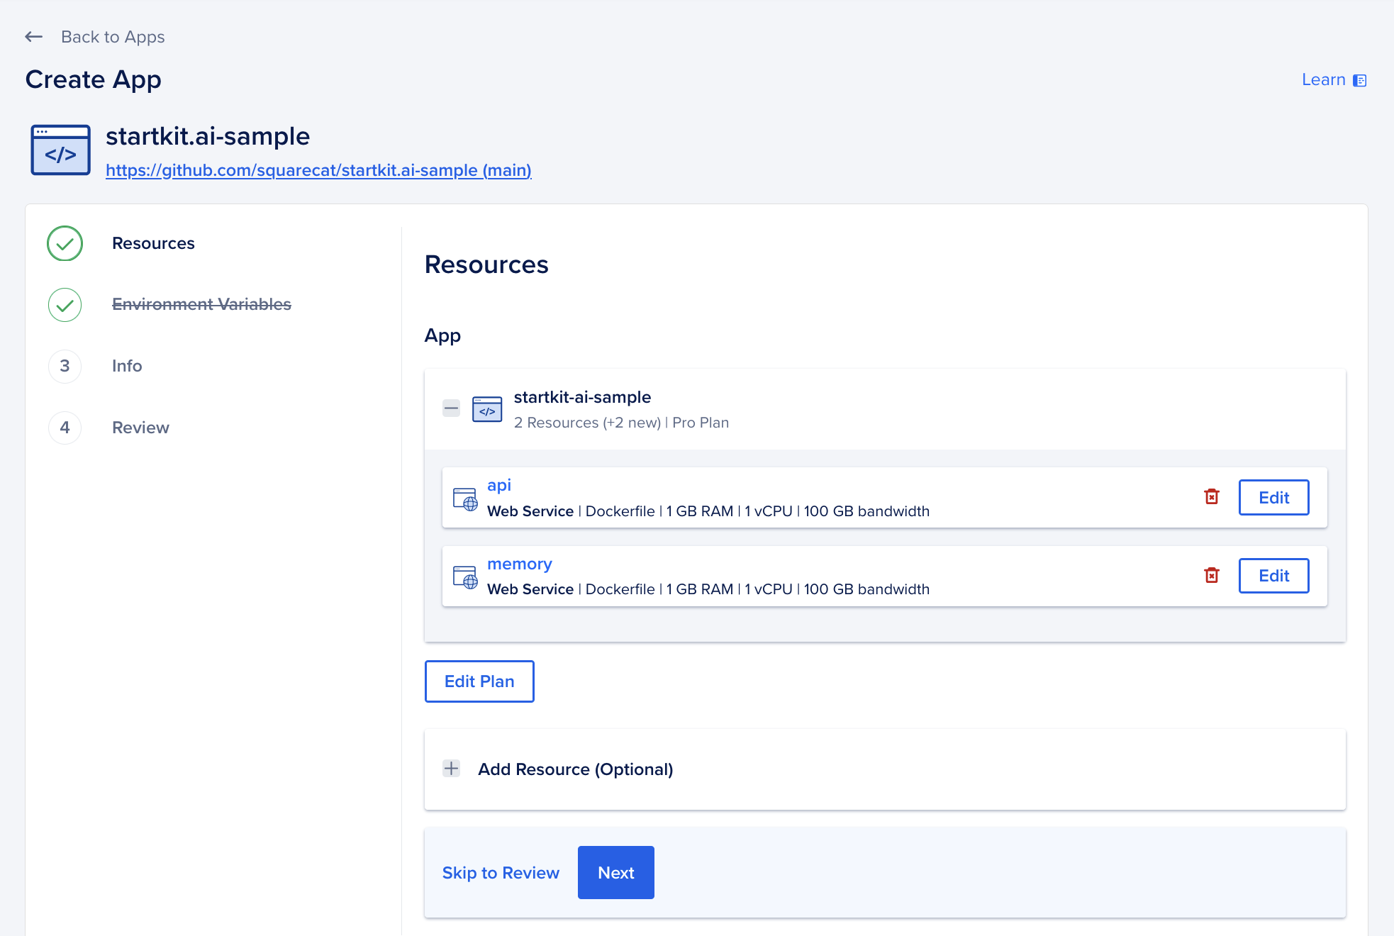Click the memory web service globe icon
The width and height of the screenshot is (1394, 936).
click(465, 577)
